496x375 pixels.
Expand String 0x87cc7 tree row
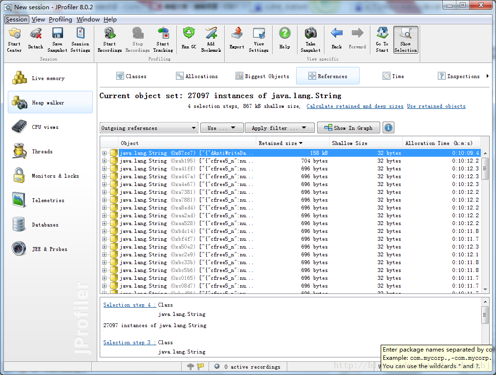pyautogui.click(x=105, y=153)
